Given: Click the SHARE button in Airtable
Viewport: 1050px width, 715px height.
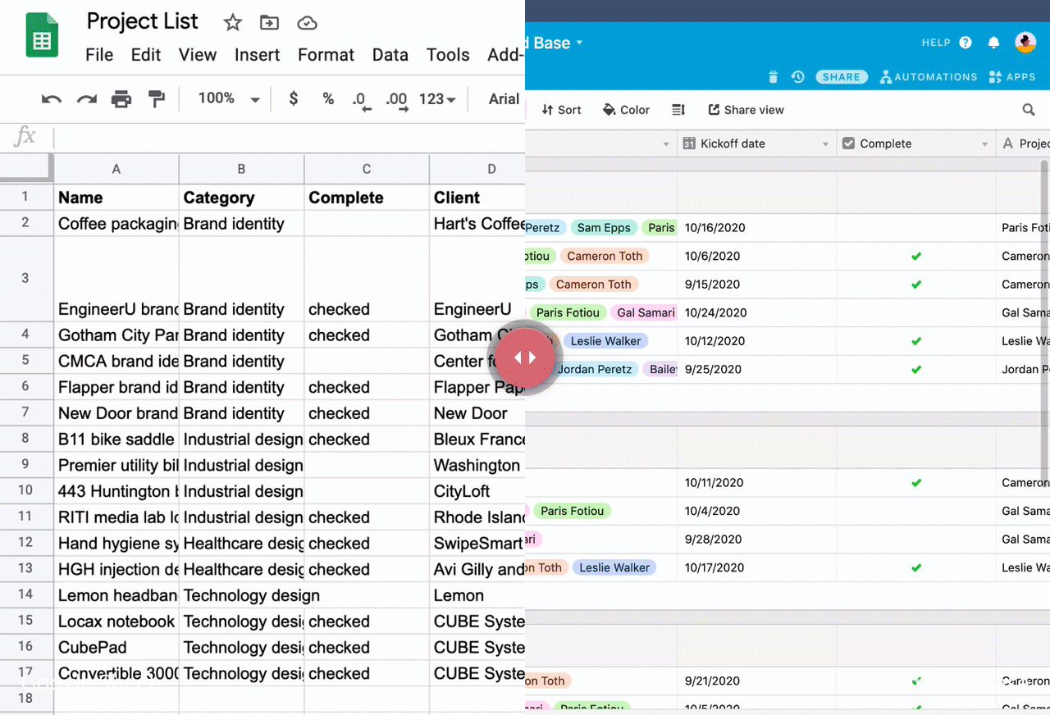Looking at the screenshot, I should pyautogui.click(x=842, y=77).
